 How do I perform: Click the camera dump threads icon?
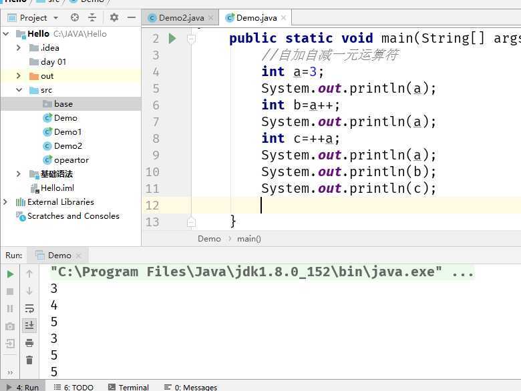click(10, 326)
